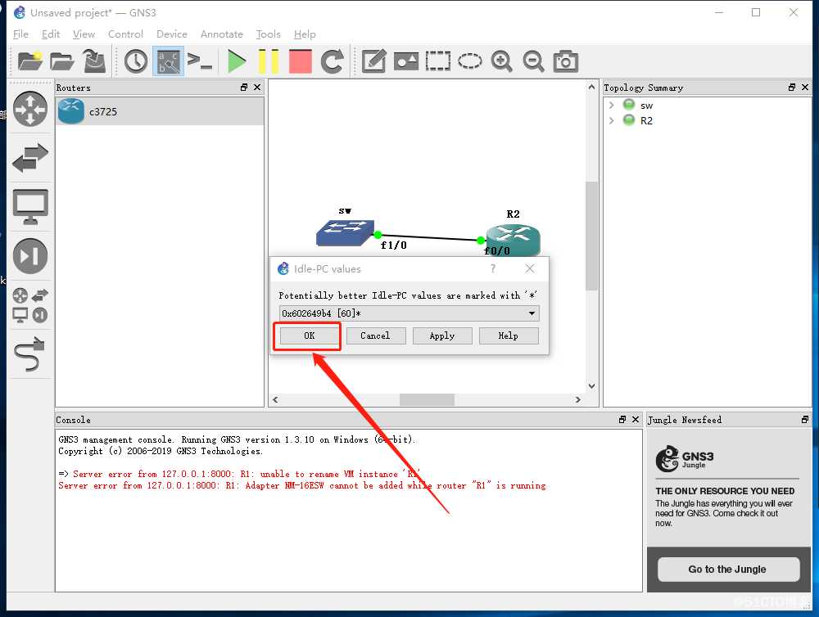The width and height of the screenshot is (819, 617).
Task: Confirm Idle-PC dialog with OK
Action: point(310,336)
